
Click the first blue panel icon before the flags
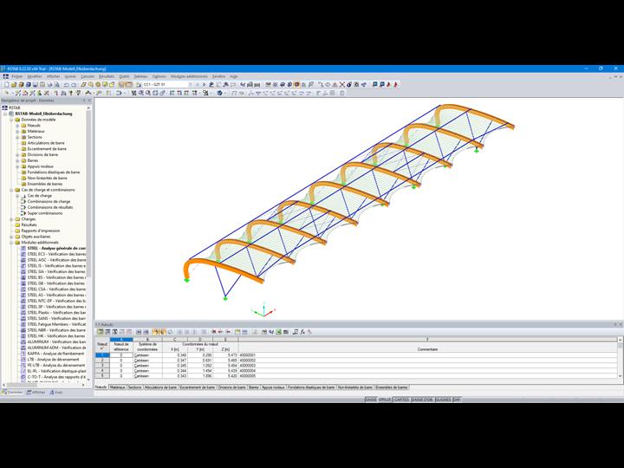375,84
